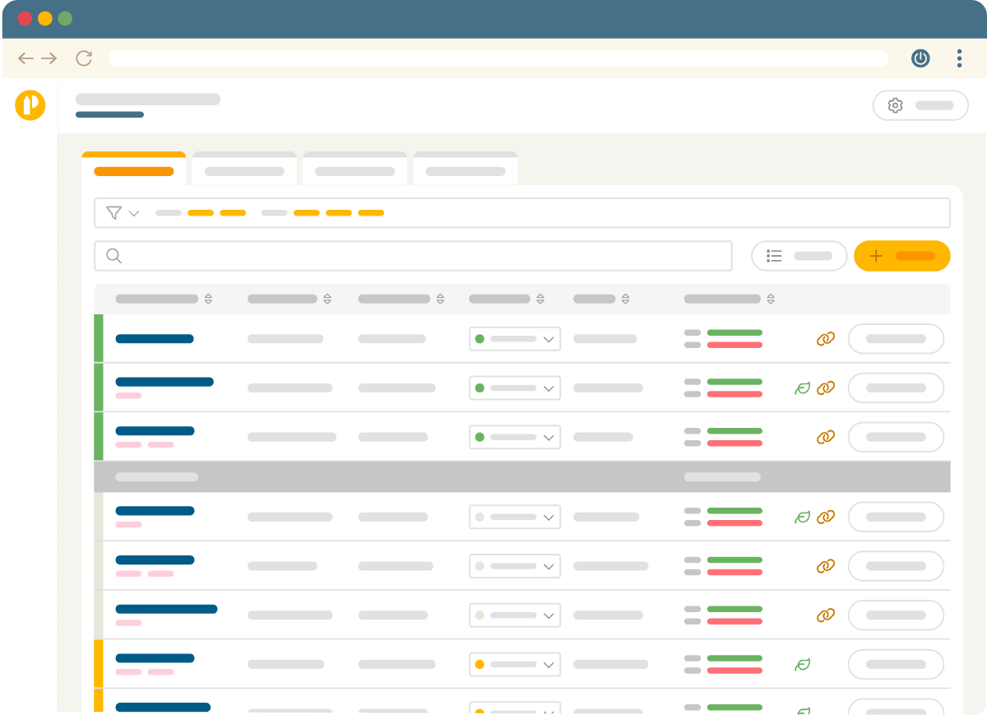
Task: Click the pill button ending the third row
Action: (896, 438)
